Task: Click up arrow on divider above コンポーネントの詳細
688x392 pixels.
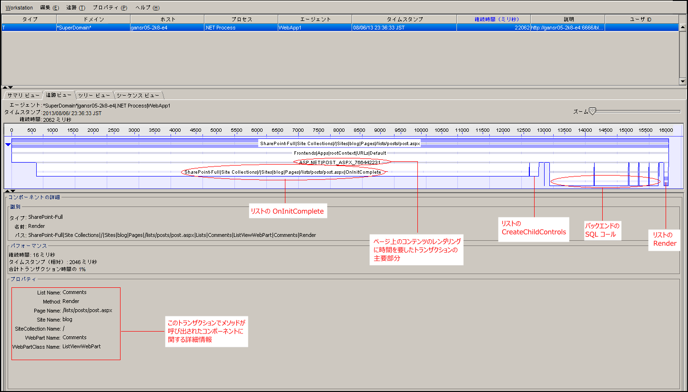Action: tap(7, 191)
